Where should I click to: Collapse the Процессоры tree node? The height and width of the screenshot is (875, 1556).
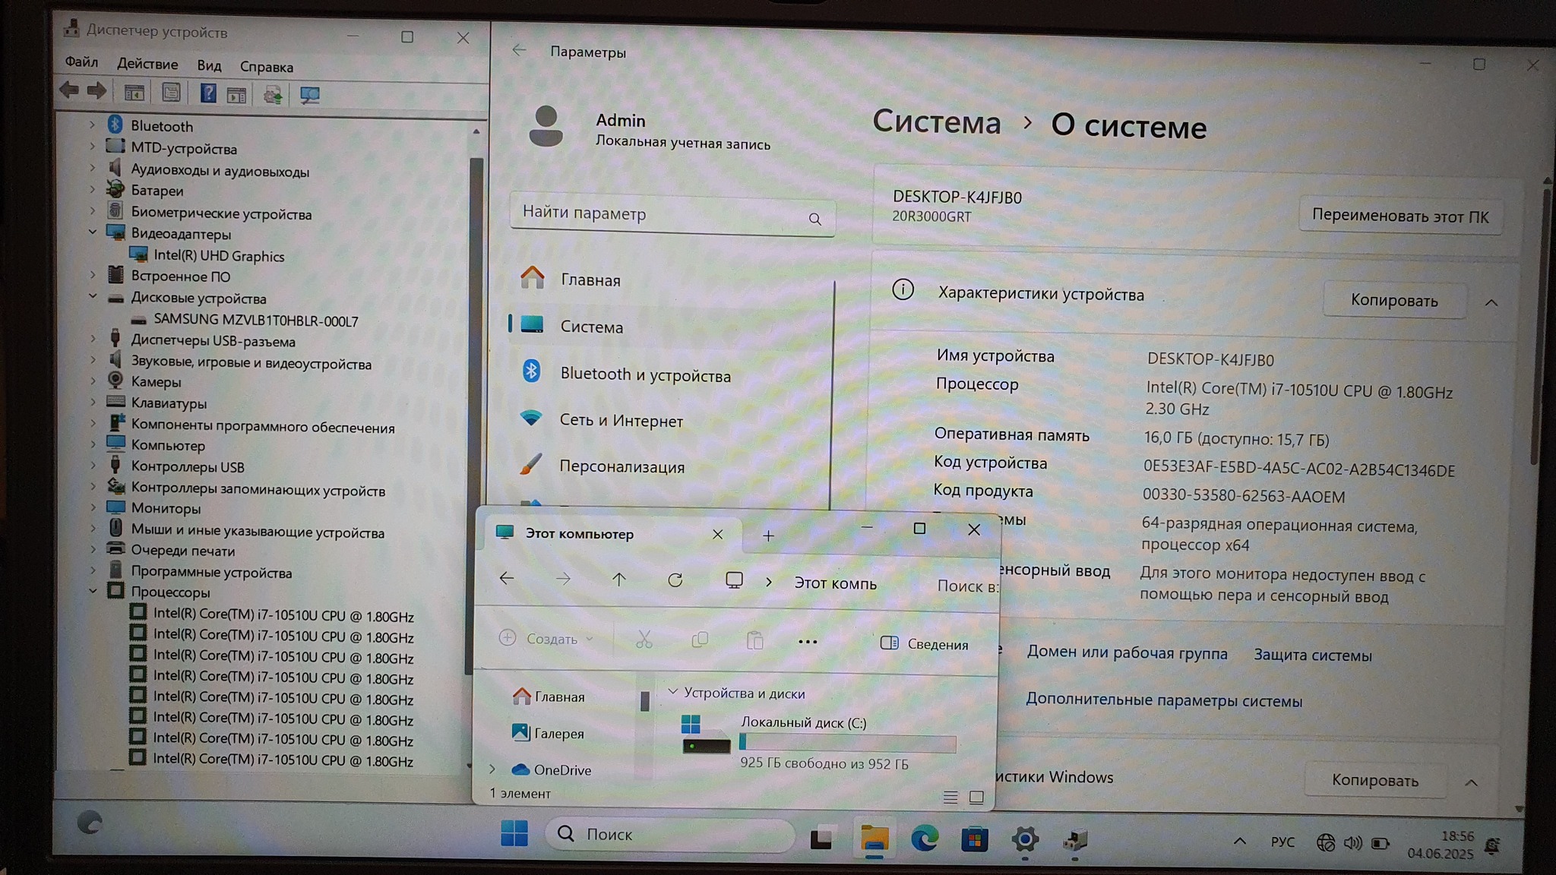93,591
